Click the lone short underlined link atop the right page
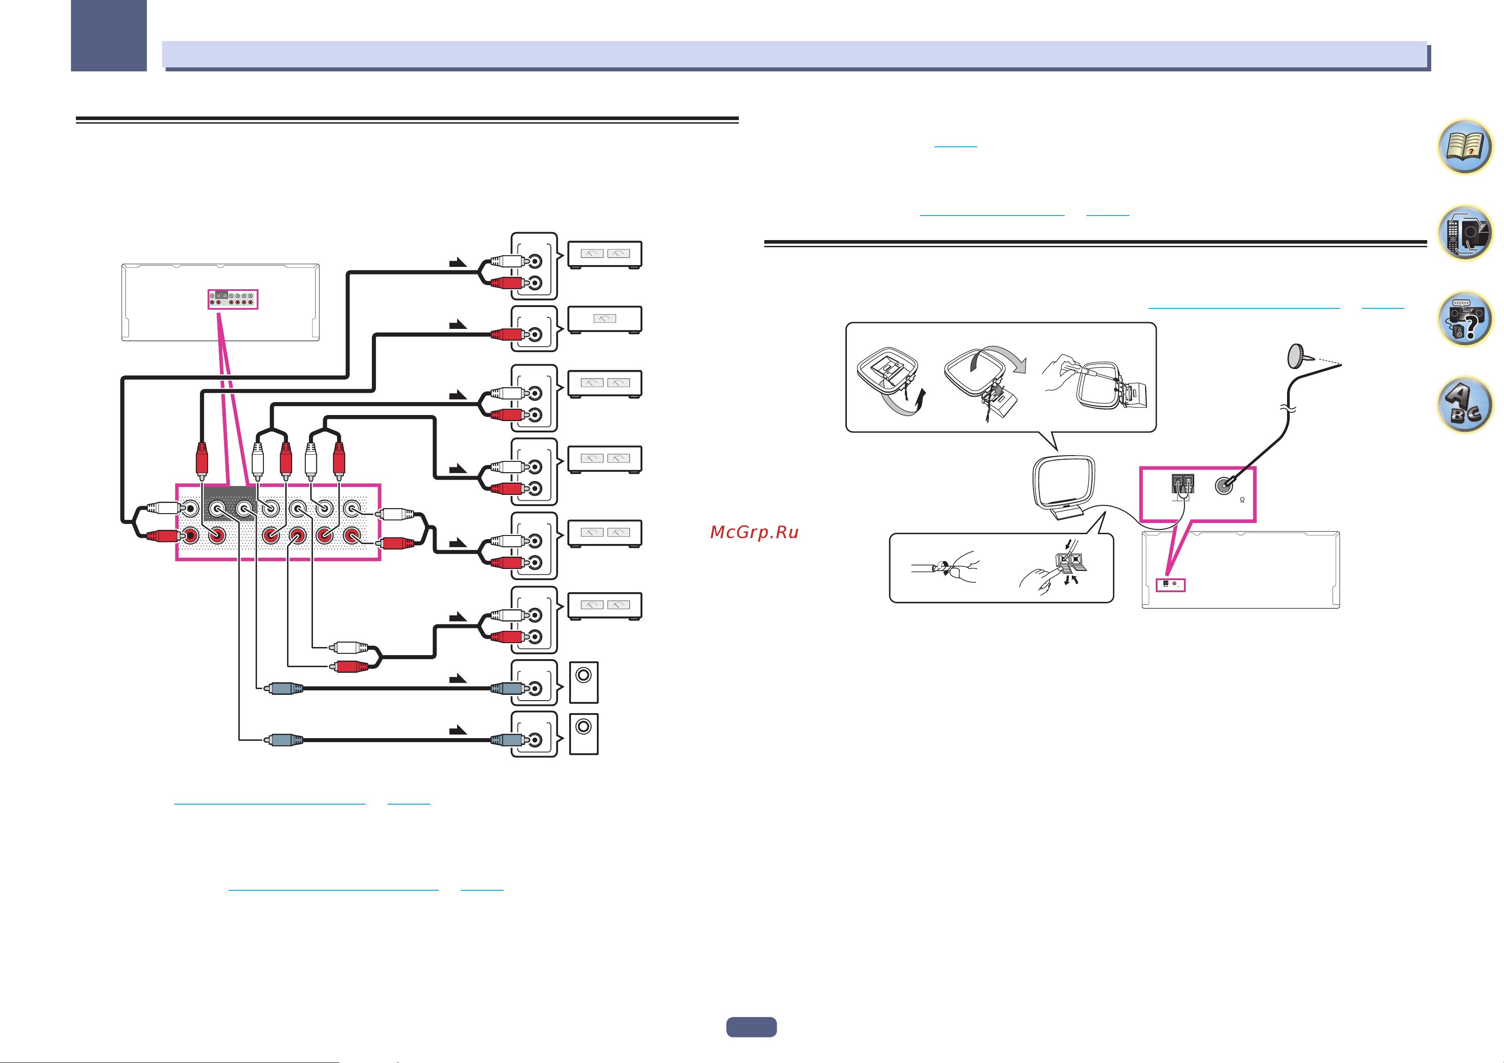The width and height of the screenshot is (1504, 1063). [955, 146]
